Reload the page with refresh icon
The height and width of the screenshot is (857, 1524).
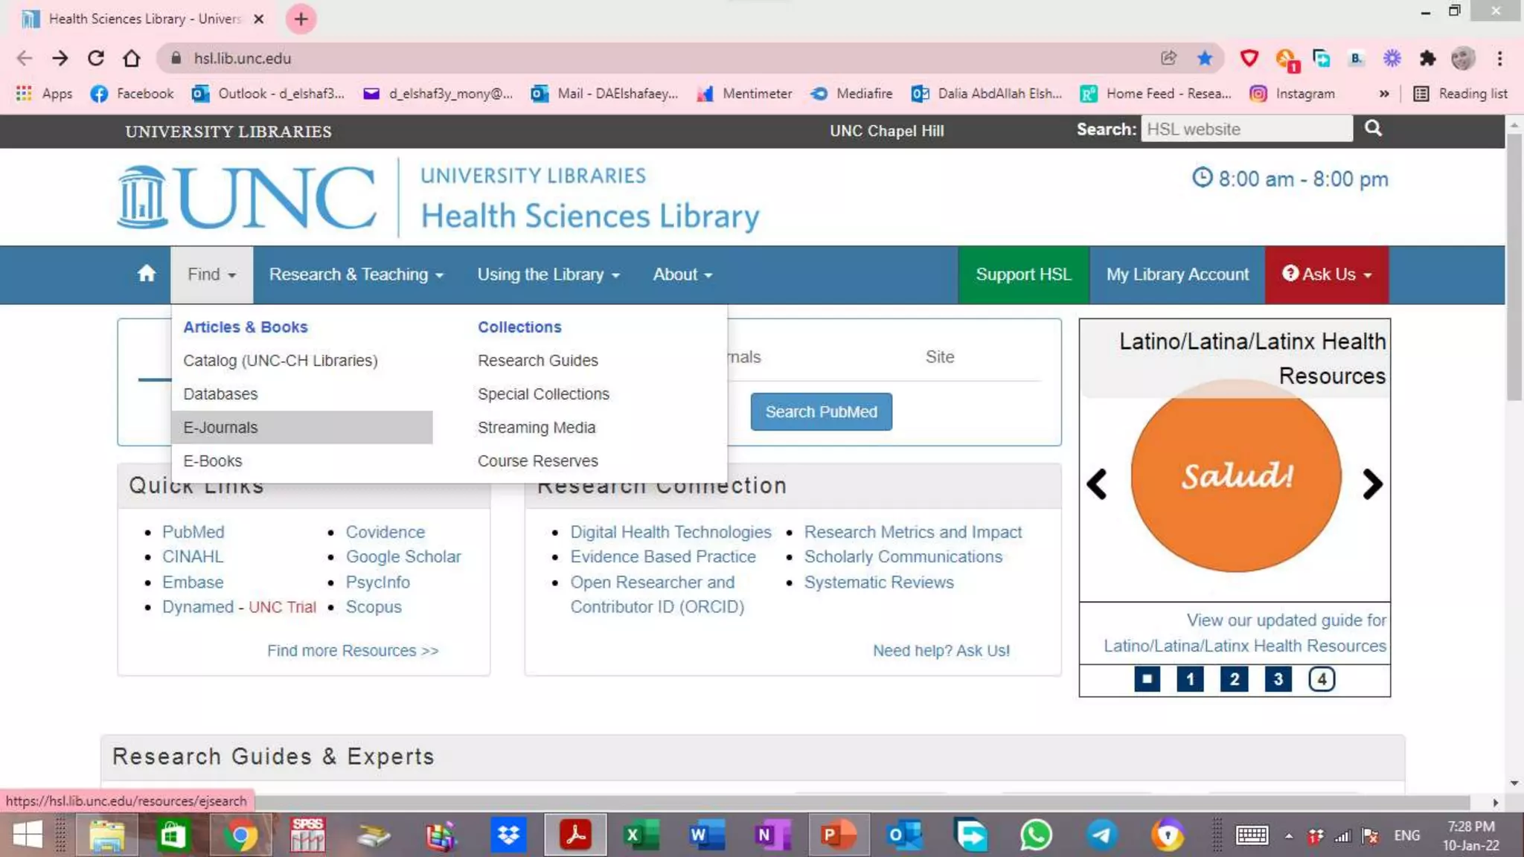click(x=96, y=58)
